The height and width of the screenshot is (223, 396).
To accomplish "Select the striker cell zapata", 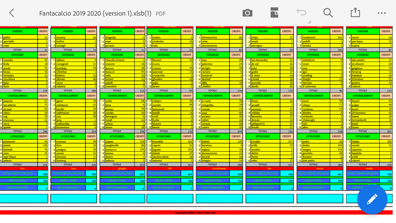I will [120, 142].
